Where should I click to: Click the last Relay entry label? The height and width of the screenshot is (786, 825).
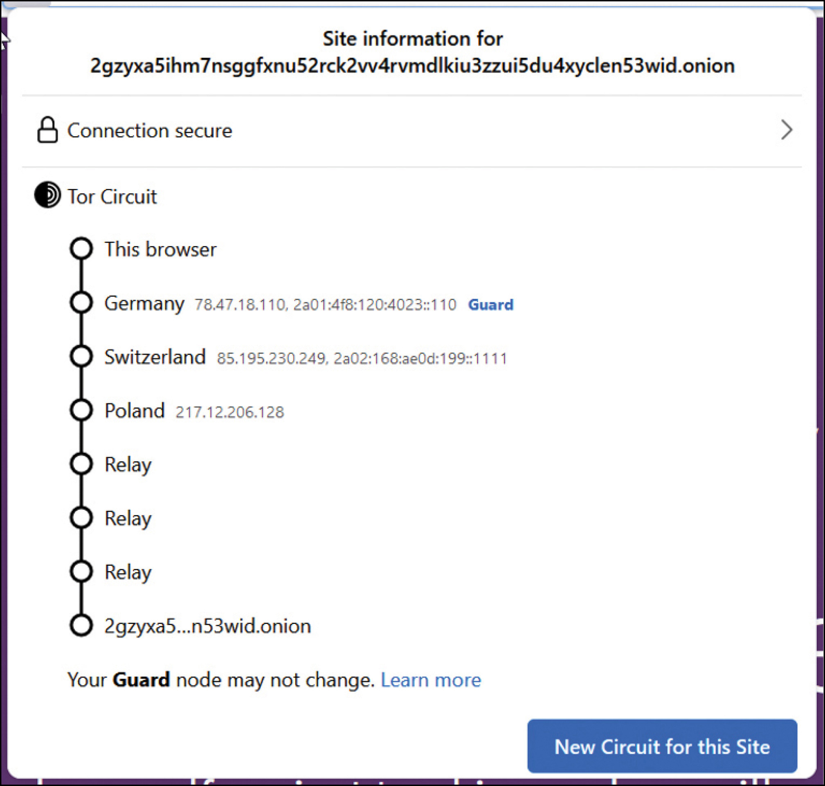point(128,572)
